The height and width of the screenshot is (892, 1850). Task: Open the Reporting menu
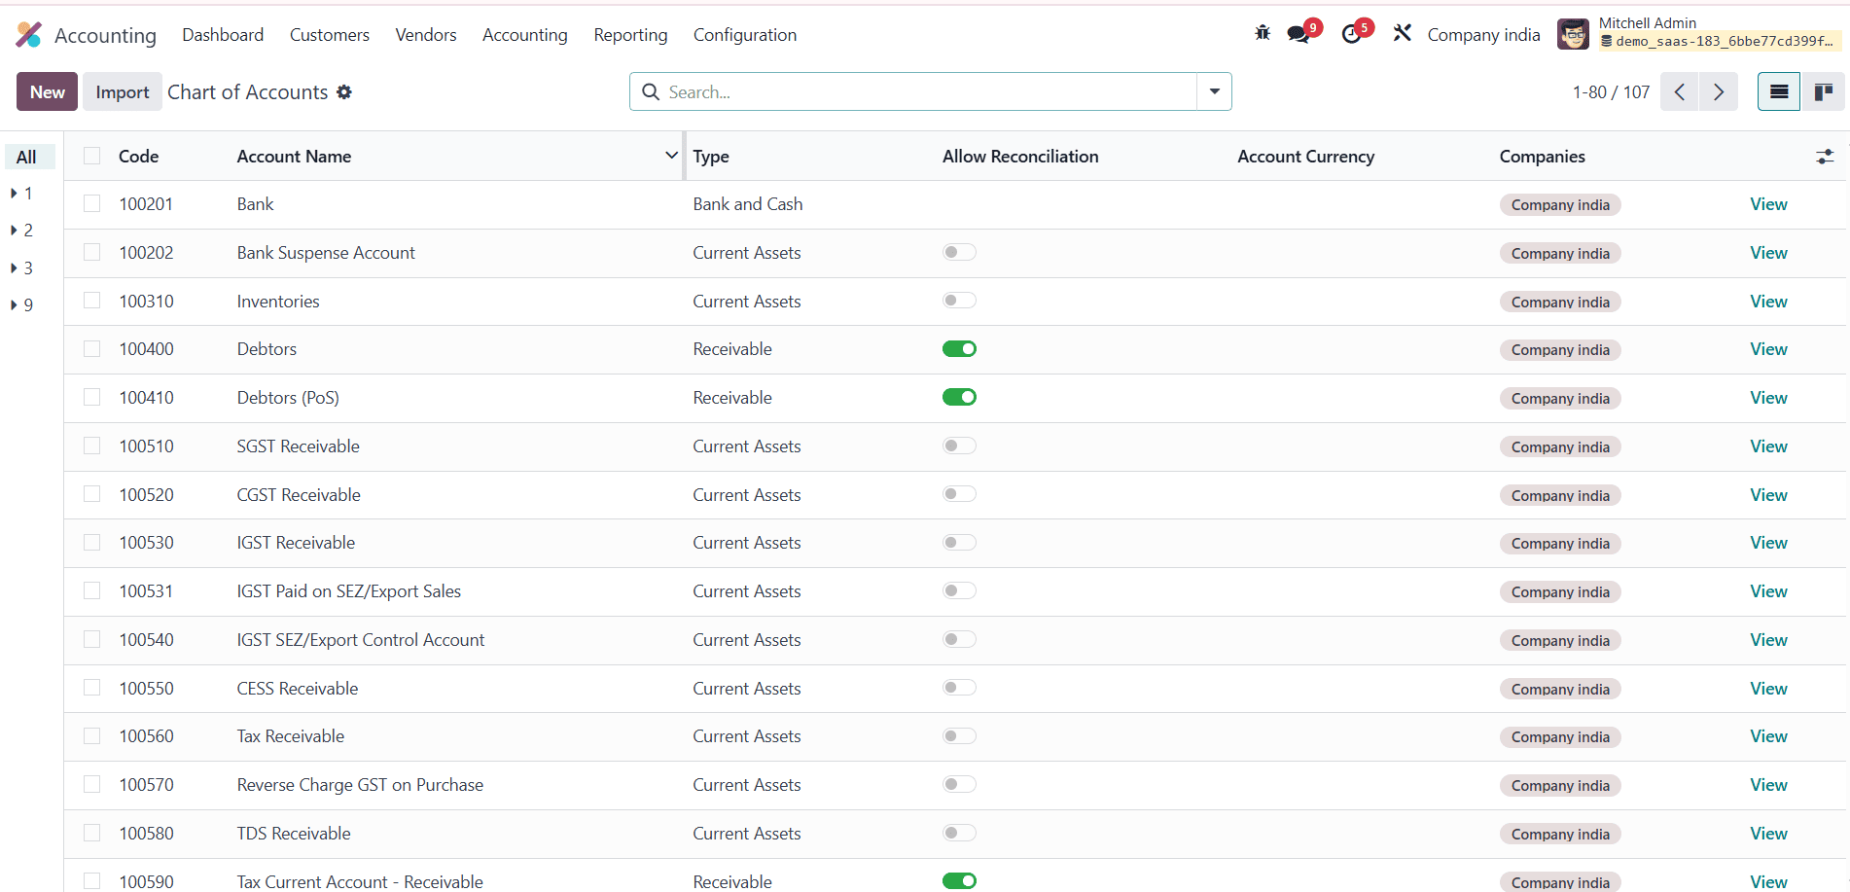[630, 35]
